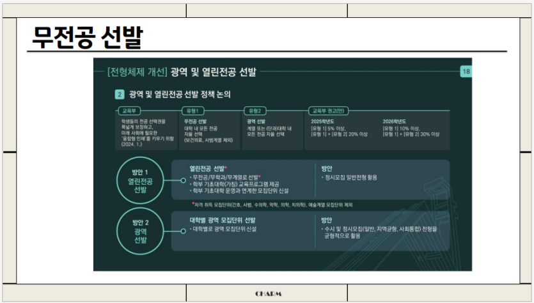Select the '교육부 권고(안)' timeline label
The image size is (534, 303).
point(328,111)
